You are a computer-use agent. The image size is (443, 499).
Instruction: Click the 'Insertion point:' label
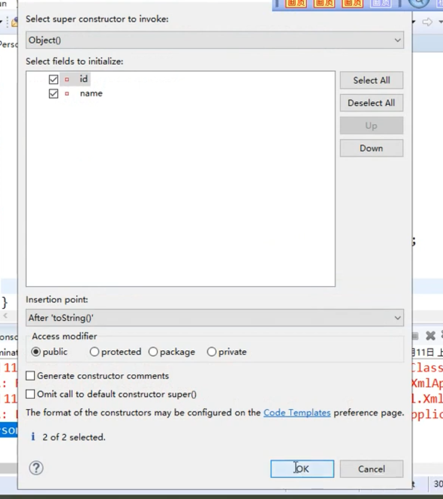coord(57,299)
